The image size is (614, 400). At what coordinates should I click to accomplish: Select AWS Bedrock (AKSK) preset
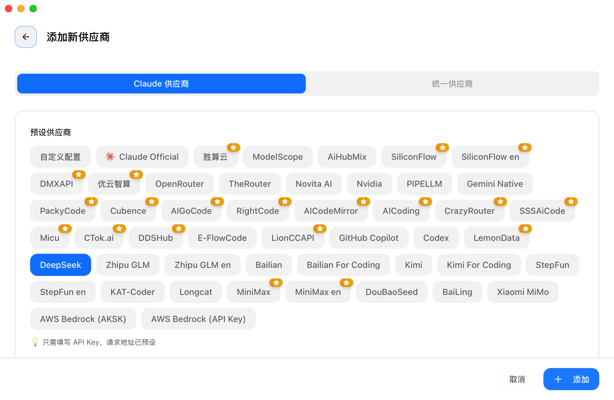coord(83,319)
